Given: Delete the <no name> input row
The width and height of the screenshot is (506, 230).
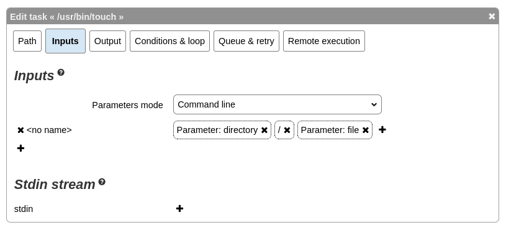Looking at the screenshot, I should pyautogui.click(x=20, y=130).
